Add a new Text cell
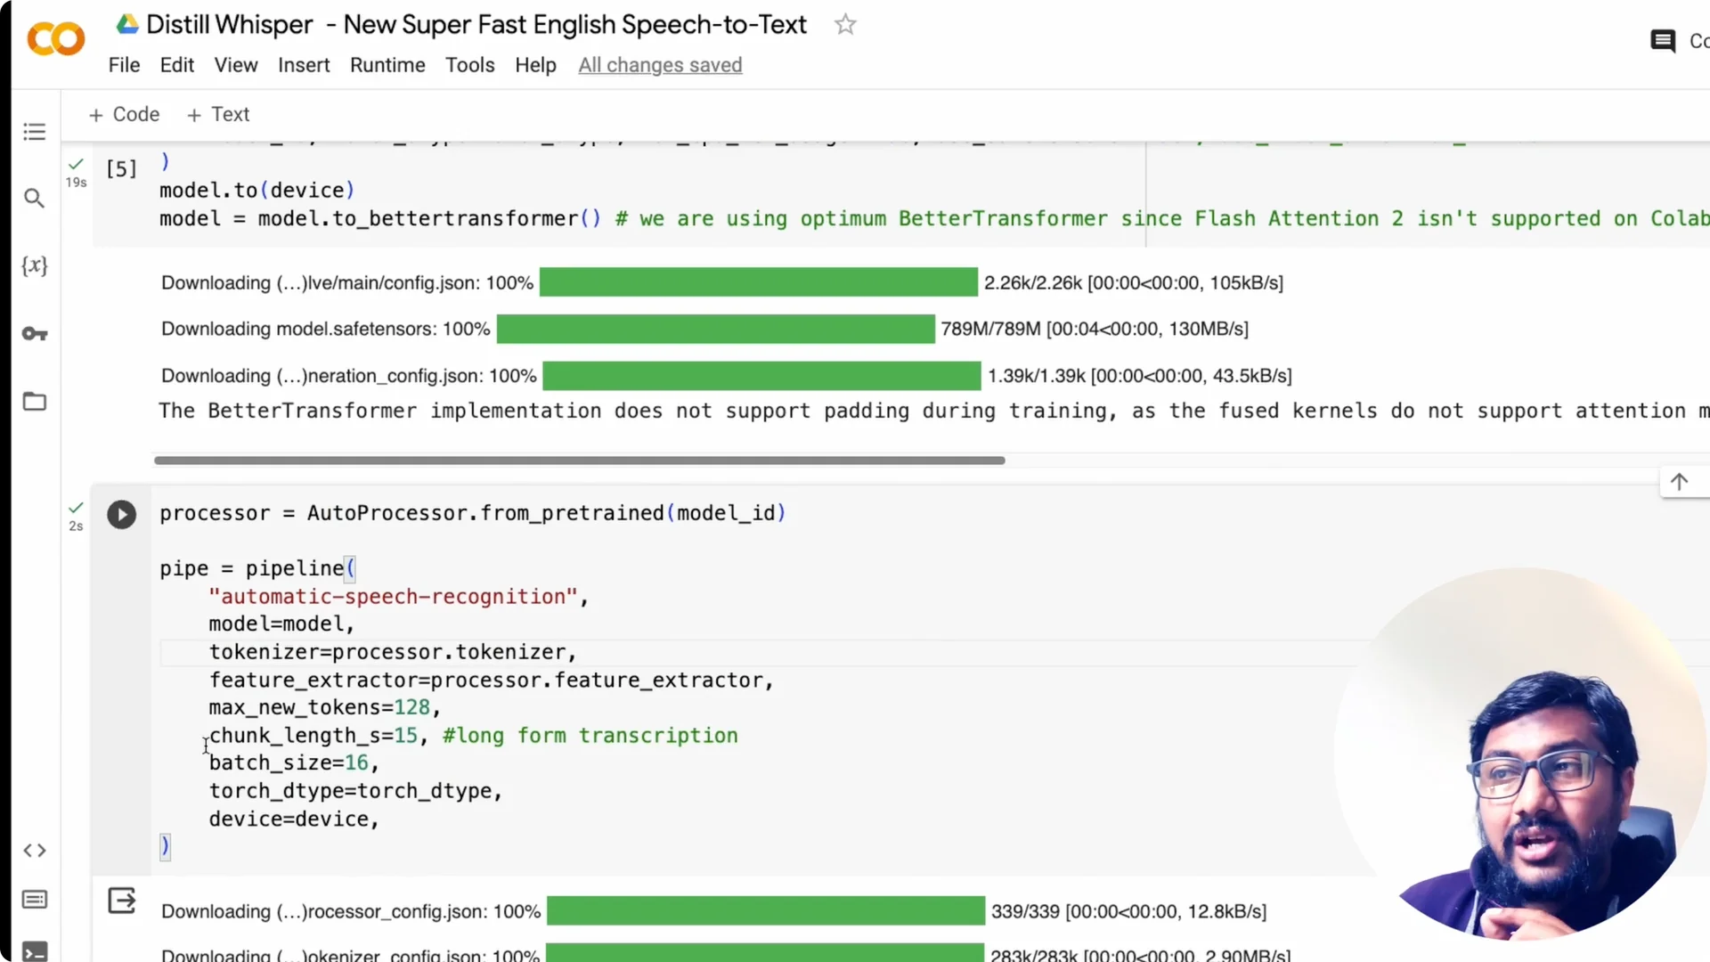Viewport: 1710px width, 962px height. click(218, 114)
